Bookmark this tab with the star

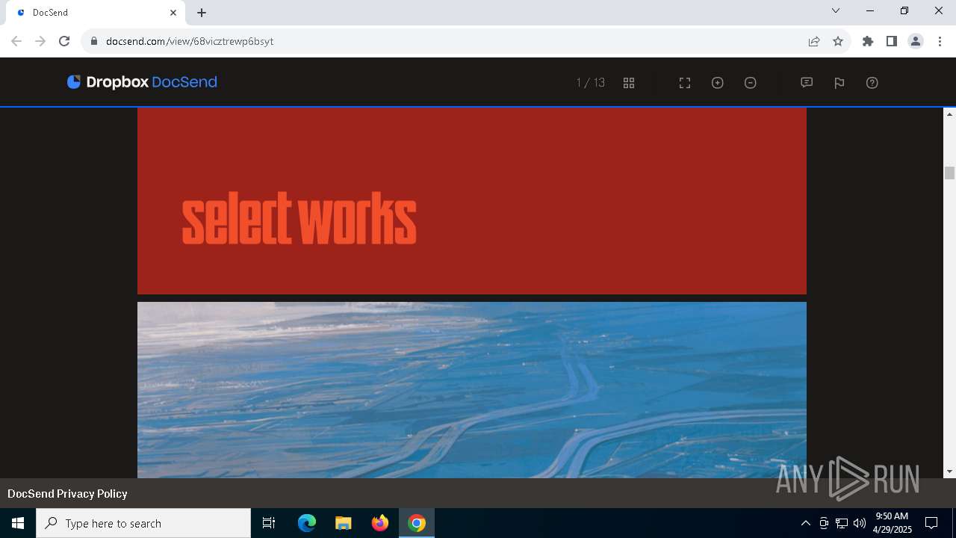[x=838, y=41]
